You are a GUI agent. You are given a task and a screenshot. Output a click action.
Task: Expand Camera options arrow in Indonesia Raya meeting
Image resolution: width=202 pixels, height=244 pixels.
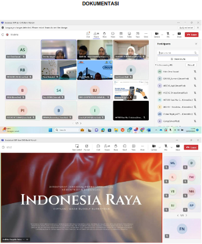click(x=160, y=147)
